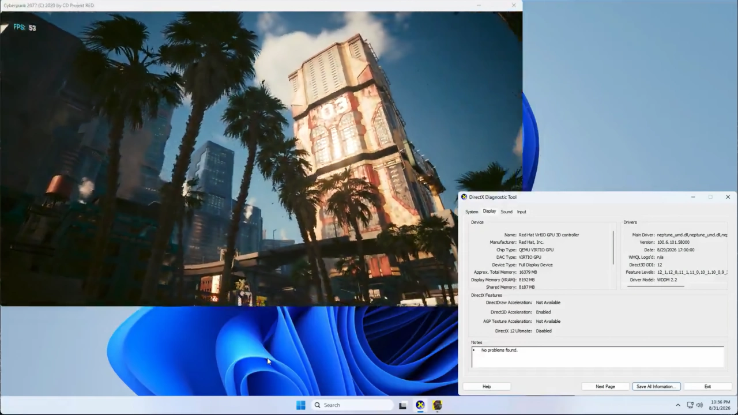Image resolution: width=738 pixels, height=415 pixels.
Task: Close the Cyberpunk 2077 game window
Action: point(514,5)
